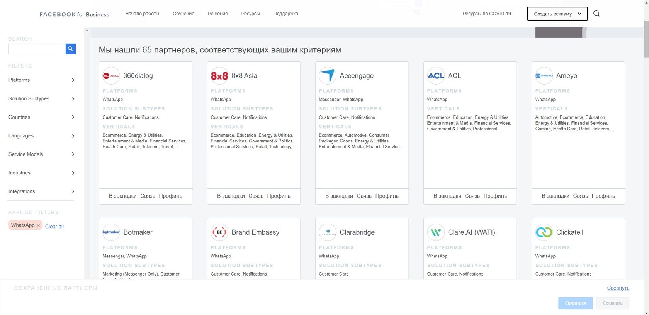The width and height of the screenshot is (649, 315).
Task: Click the Ameyo partner logo
Action: pyautogui.click(x=544, y=76)
